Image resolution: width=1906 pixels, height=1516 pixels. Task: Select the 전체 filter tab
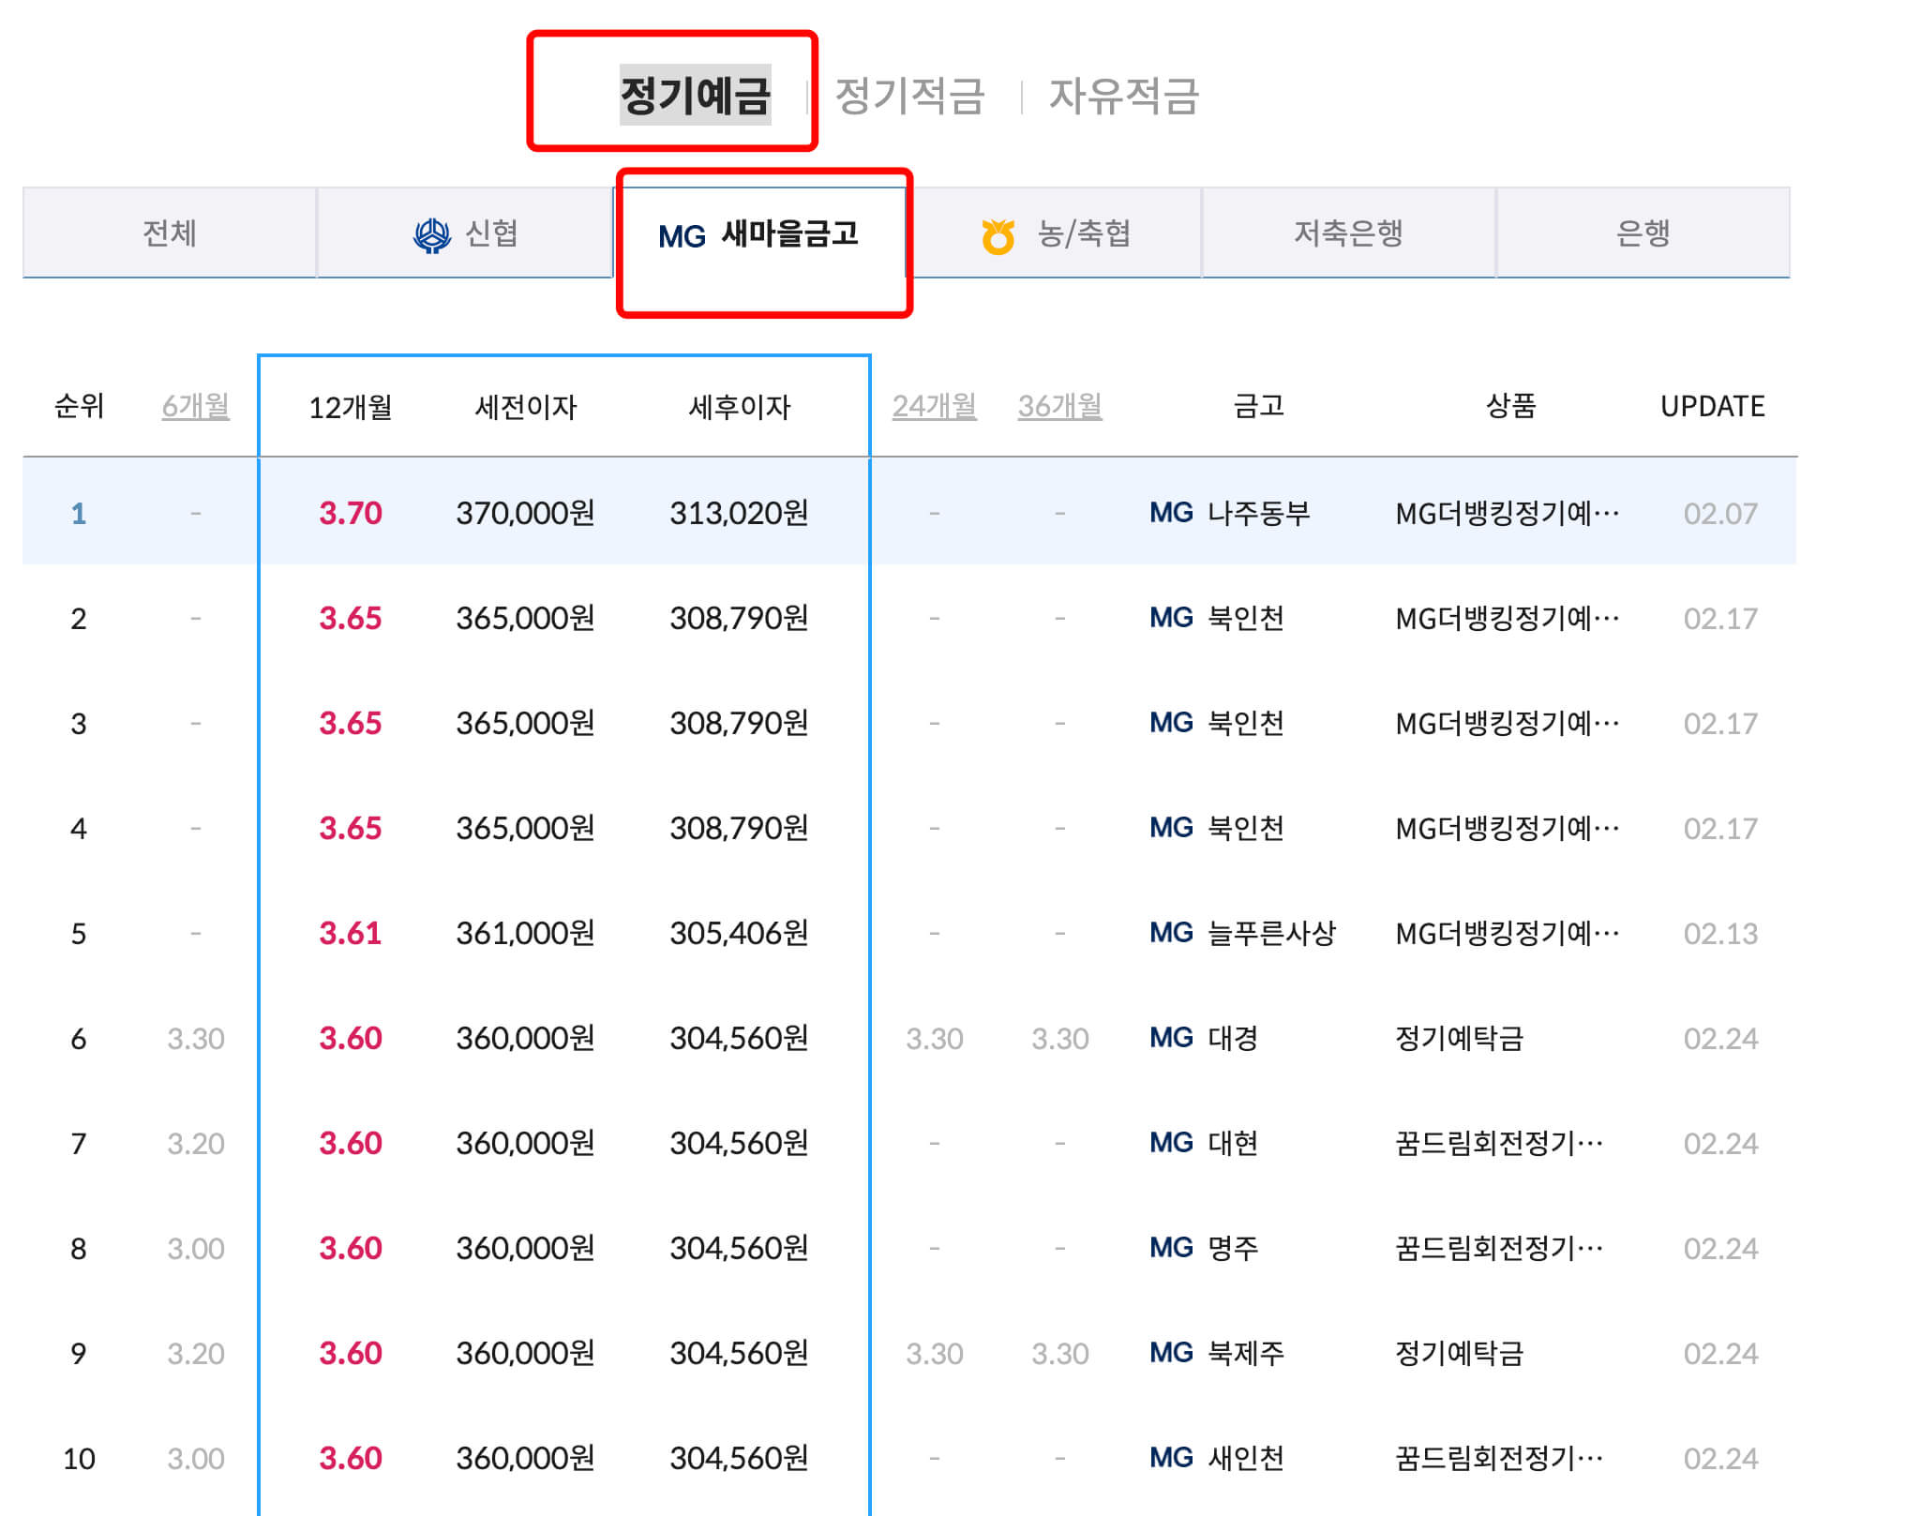point(171,234)
